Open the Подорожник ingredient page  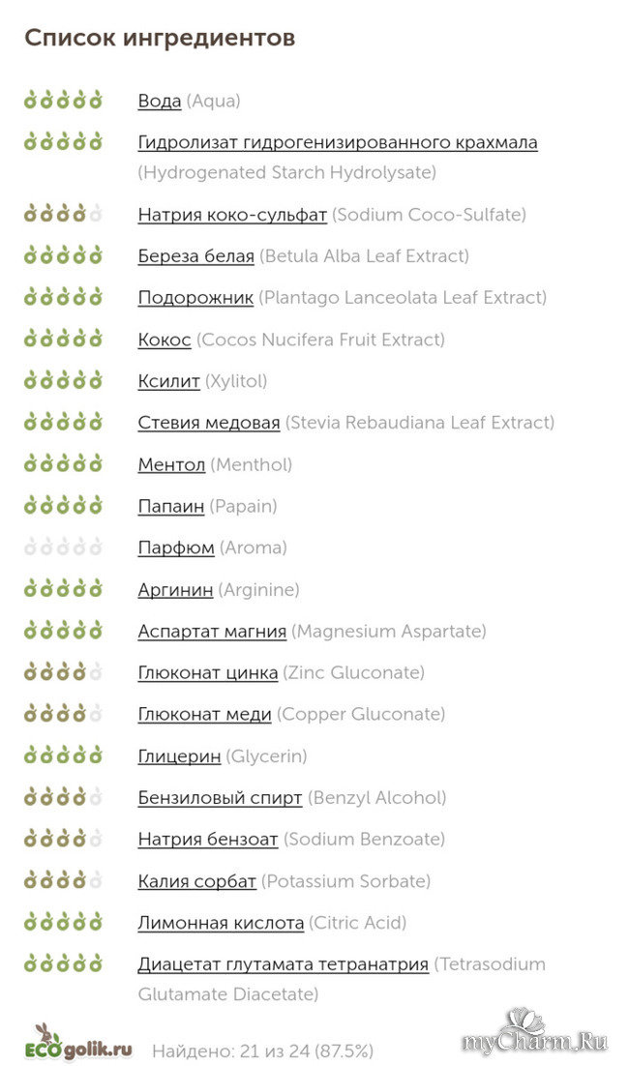[x=195, y=298]
